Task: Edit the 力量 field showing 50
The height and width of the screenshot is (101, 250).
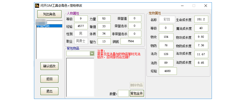Action: point(104,19)
